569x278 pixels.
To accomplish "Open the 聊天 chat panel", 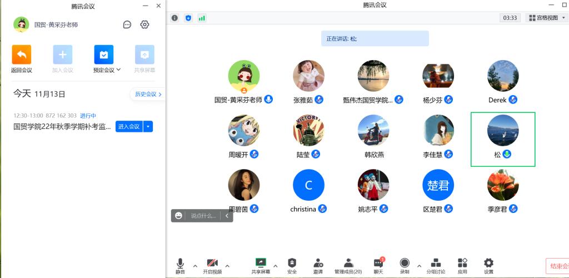I will tap(378, 264).
